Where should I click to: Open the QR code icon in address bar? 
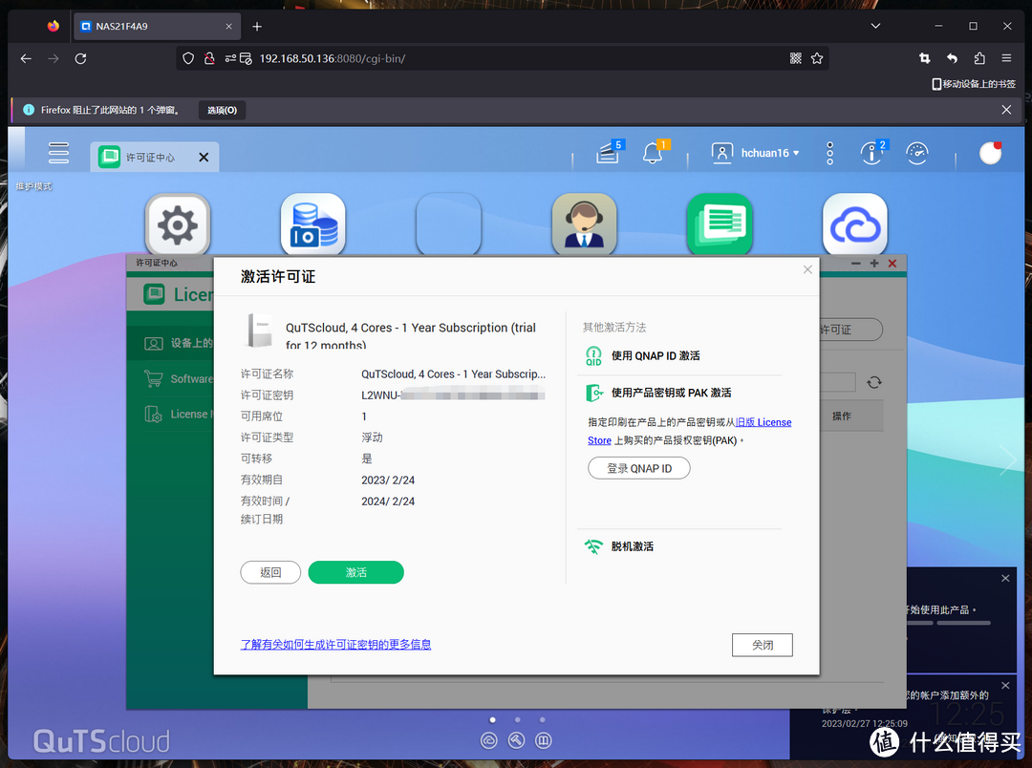[796, 58]
